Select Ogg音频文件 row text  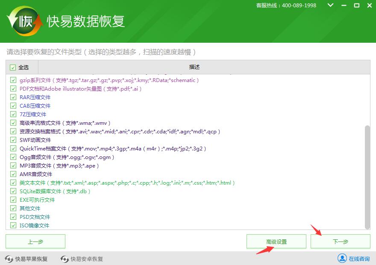(67, 157)
